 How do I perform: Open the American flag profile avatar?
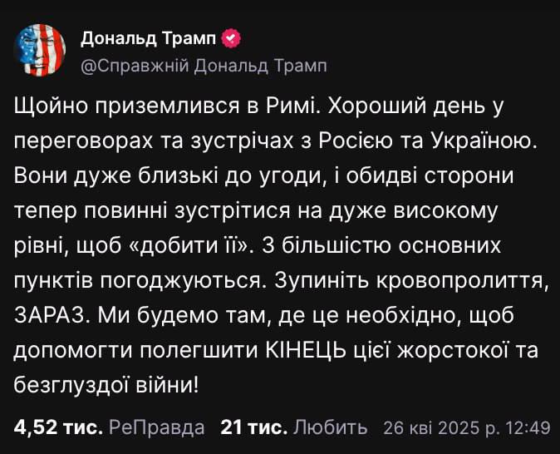coord(40,51)
